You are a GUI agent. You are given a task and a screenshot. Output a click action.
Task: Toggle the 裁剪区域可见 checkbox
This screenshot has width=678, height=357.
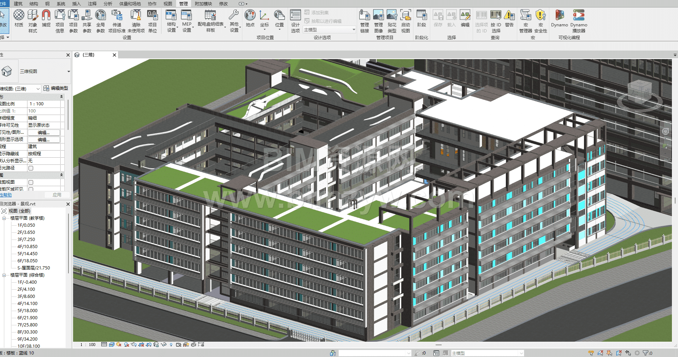point(31,189)
